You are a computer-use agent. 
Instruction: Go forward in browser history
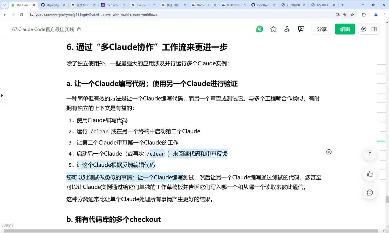[13, 15]
